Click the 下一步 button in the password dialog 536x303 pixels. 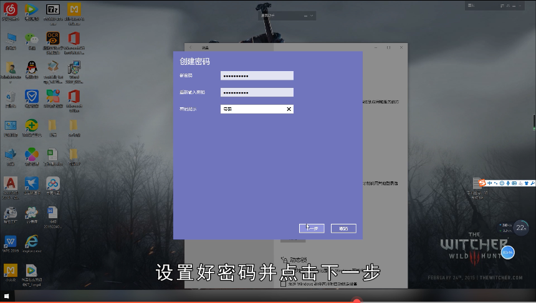point(312,228)
